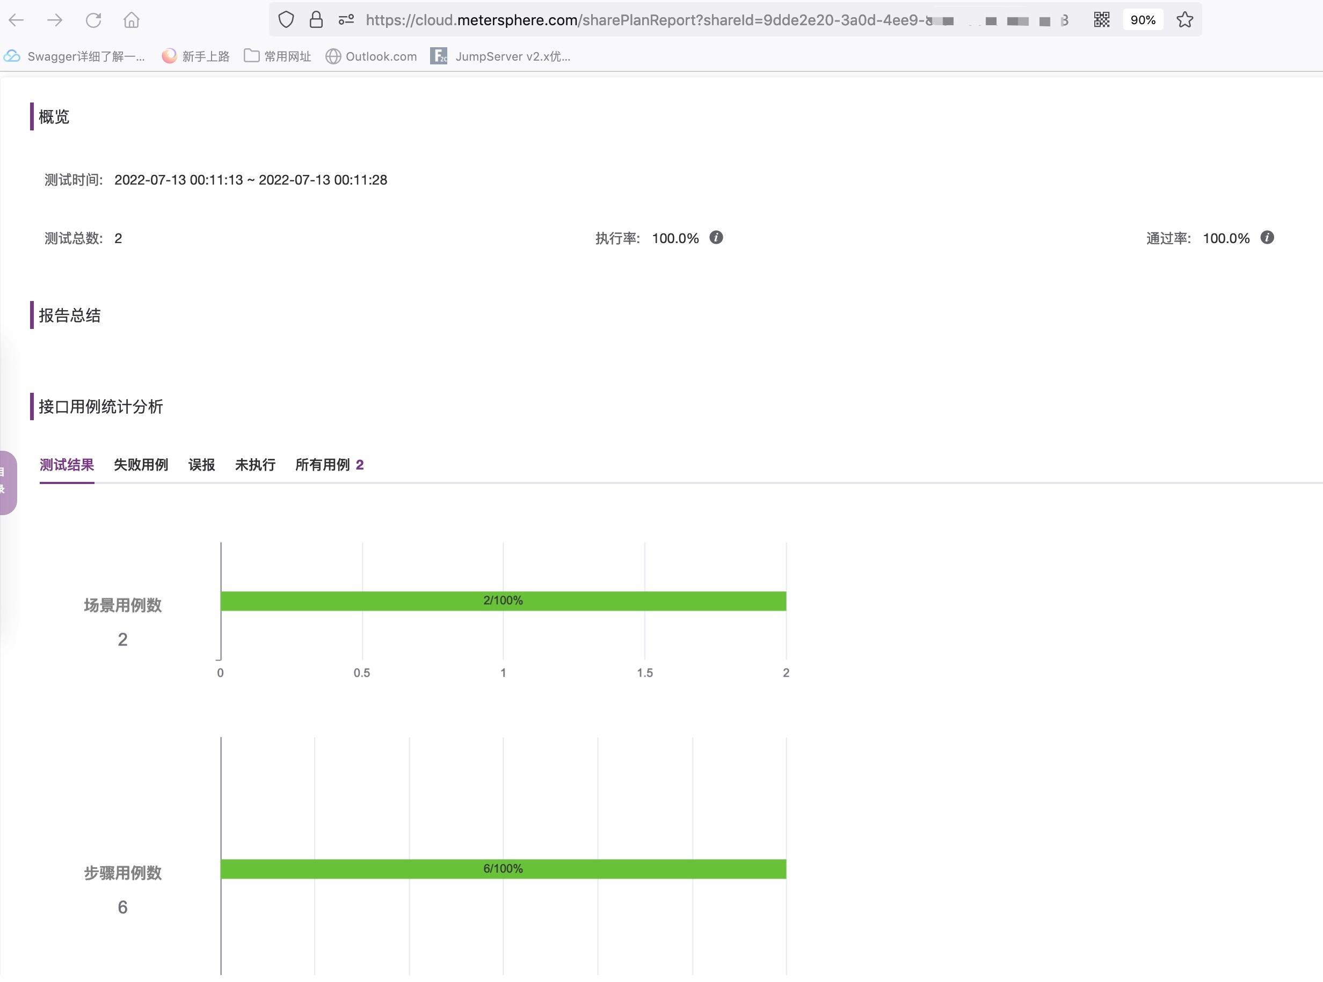This screenshot has height=982, width=1323.
Task: Expand the 目录 side panel
Action: [x=7, y=481]
